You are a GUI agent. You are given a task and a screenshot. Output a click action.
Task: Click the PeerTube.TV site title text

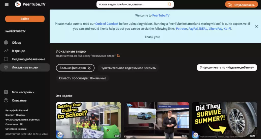coord(34,5)
